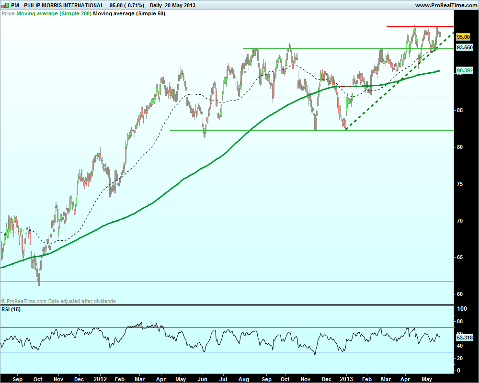The width and height of the screenshot is (479, 383).
Task: Click the ProRealTime.com data adjusted notice
Action: 58,301
